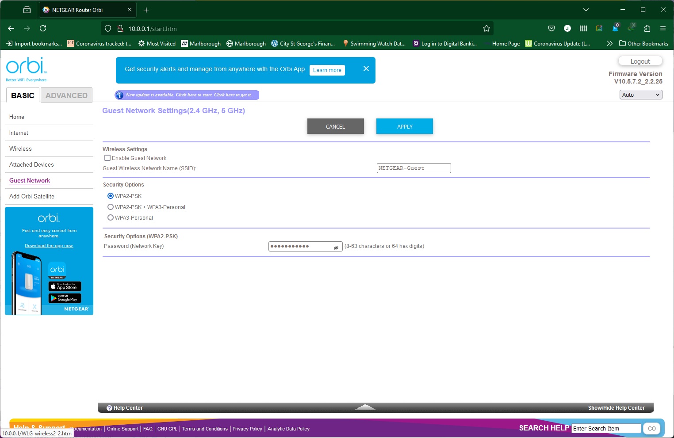
Task: Open Most Visited bookmarks folder
Action: point(157,43)
